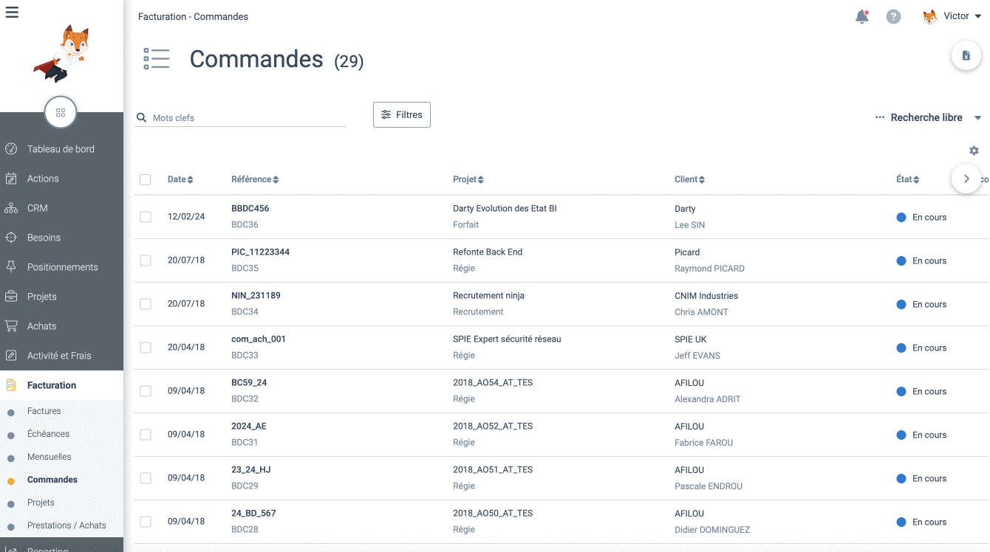This screenshot has width=990, height=552.
Task: Click the Tableau de bord gauge icon
Action: click(11, 149)
